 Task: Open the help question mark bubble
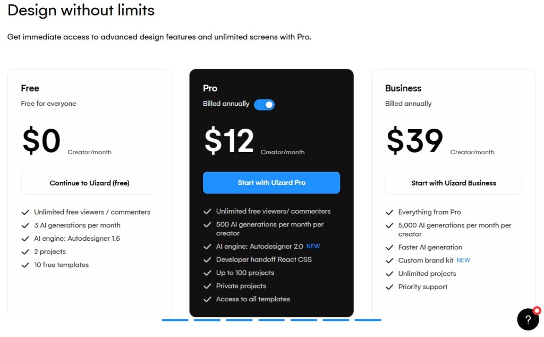pos(528,319)
